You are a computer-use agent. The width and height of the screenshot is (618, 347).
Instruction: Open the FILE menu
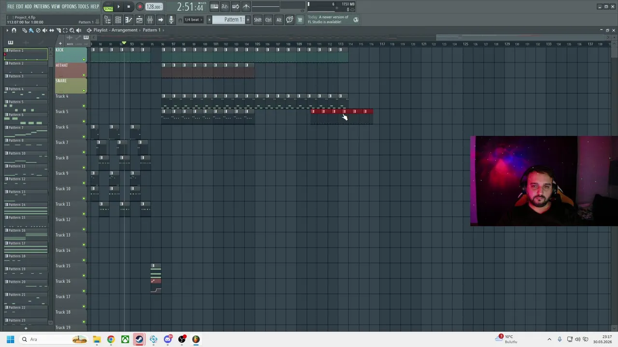pos(11,7)
